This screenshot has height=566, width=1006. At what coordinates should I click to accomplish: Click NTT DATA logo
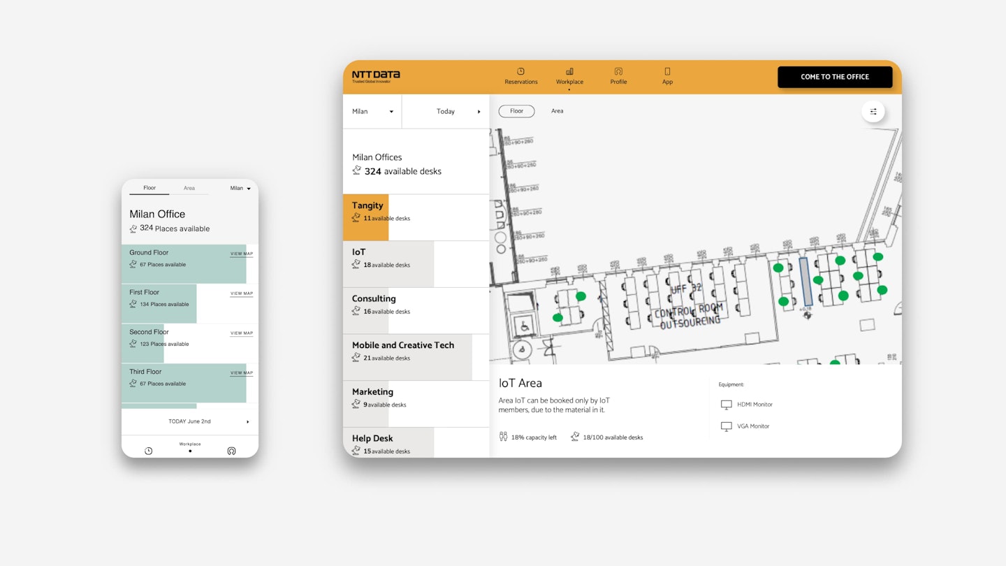[376, 76]
